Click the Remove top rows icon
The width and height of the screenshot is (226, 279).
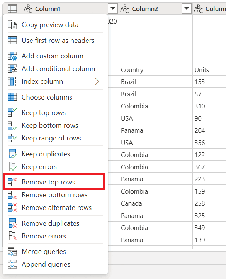(x=12, y=182)
